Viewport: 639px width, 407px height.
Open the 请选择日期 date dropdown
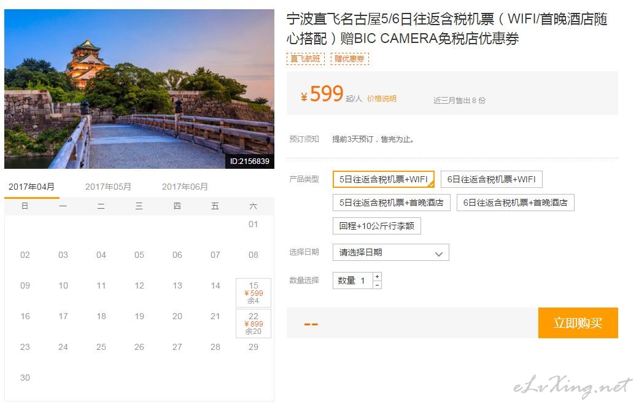point(391,252)
